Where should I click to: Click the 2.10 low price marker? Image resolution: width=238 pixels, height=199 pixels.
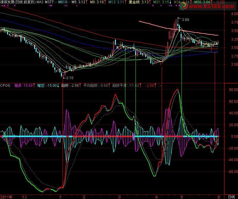pos(69,78)
